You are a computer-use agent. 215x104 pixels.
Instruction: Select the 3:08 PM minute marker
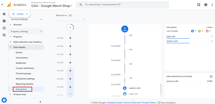click(x=70, y=46)
